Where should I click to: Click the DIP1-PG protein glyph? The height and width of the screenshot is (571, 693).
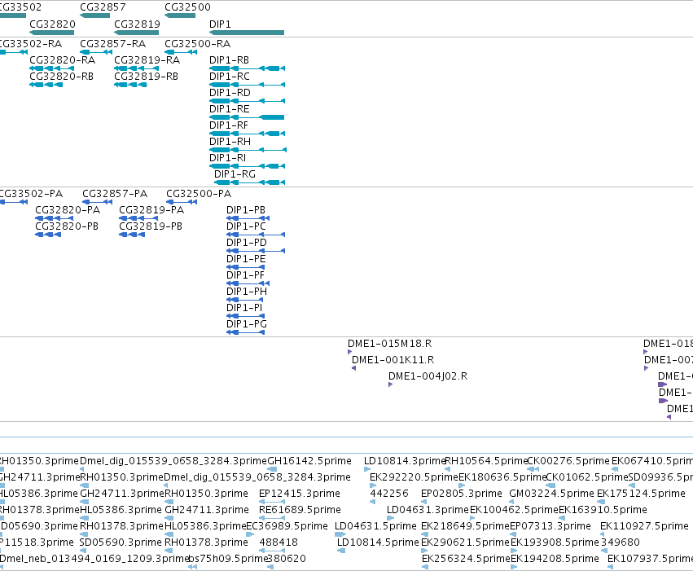pyautogui.click(x=246, y=333)
